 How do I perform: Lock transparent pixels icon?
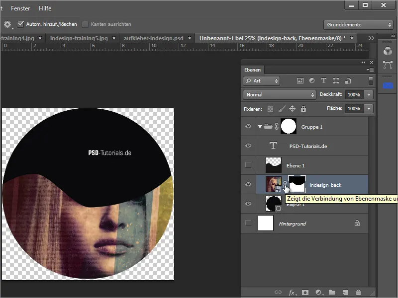(x=270, y=109)
